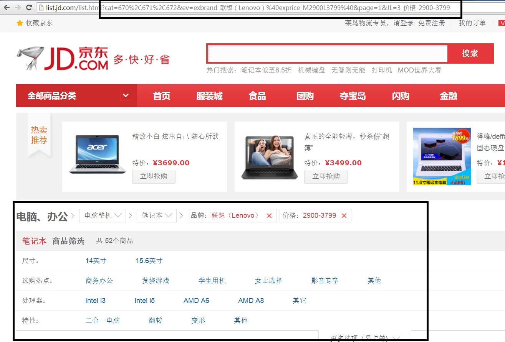
Task: Click the browser forward arrow
Action: pyautogui.click(x=18, y=8)
